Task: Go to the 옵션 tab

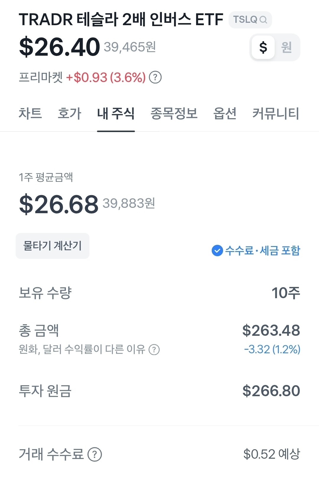Action: [225, 113]
